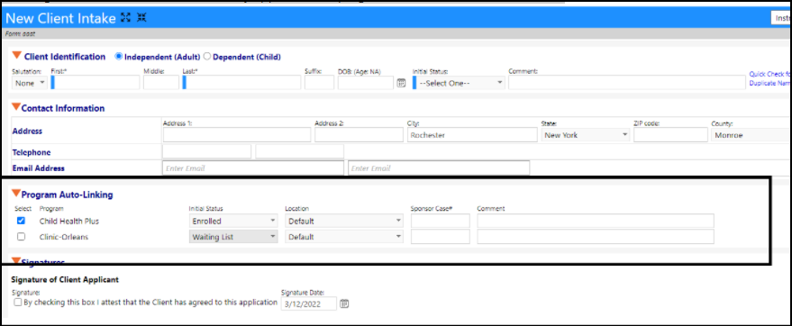Click the first Telephone input field
792x326 pixels.
point(206,151)
